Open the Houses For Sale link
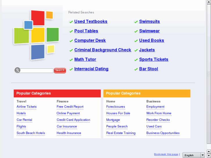The width and height of the screenshot is (211, 158). click(x=118, y=113)
